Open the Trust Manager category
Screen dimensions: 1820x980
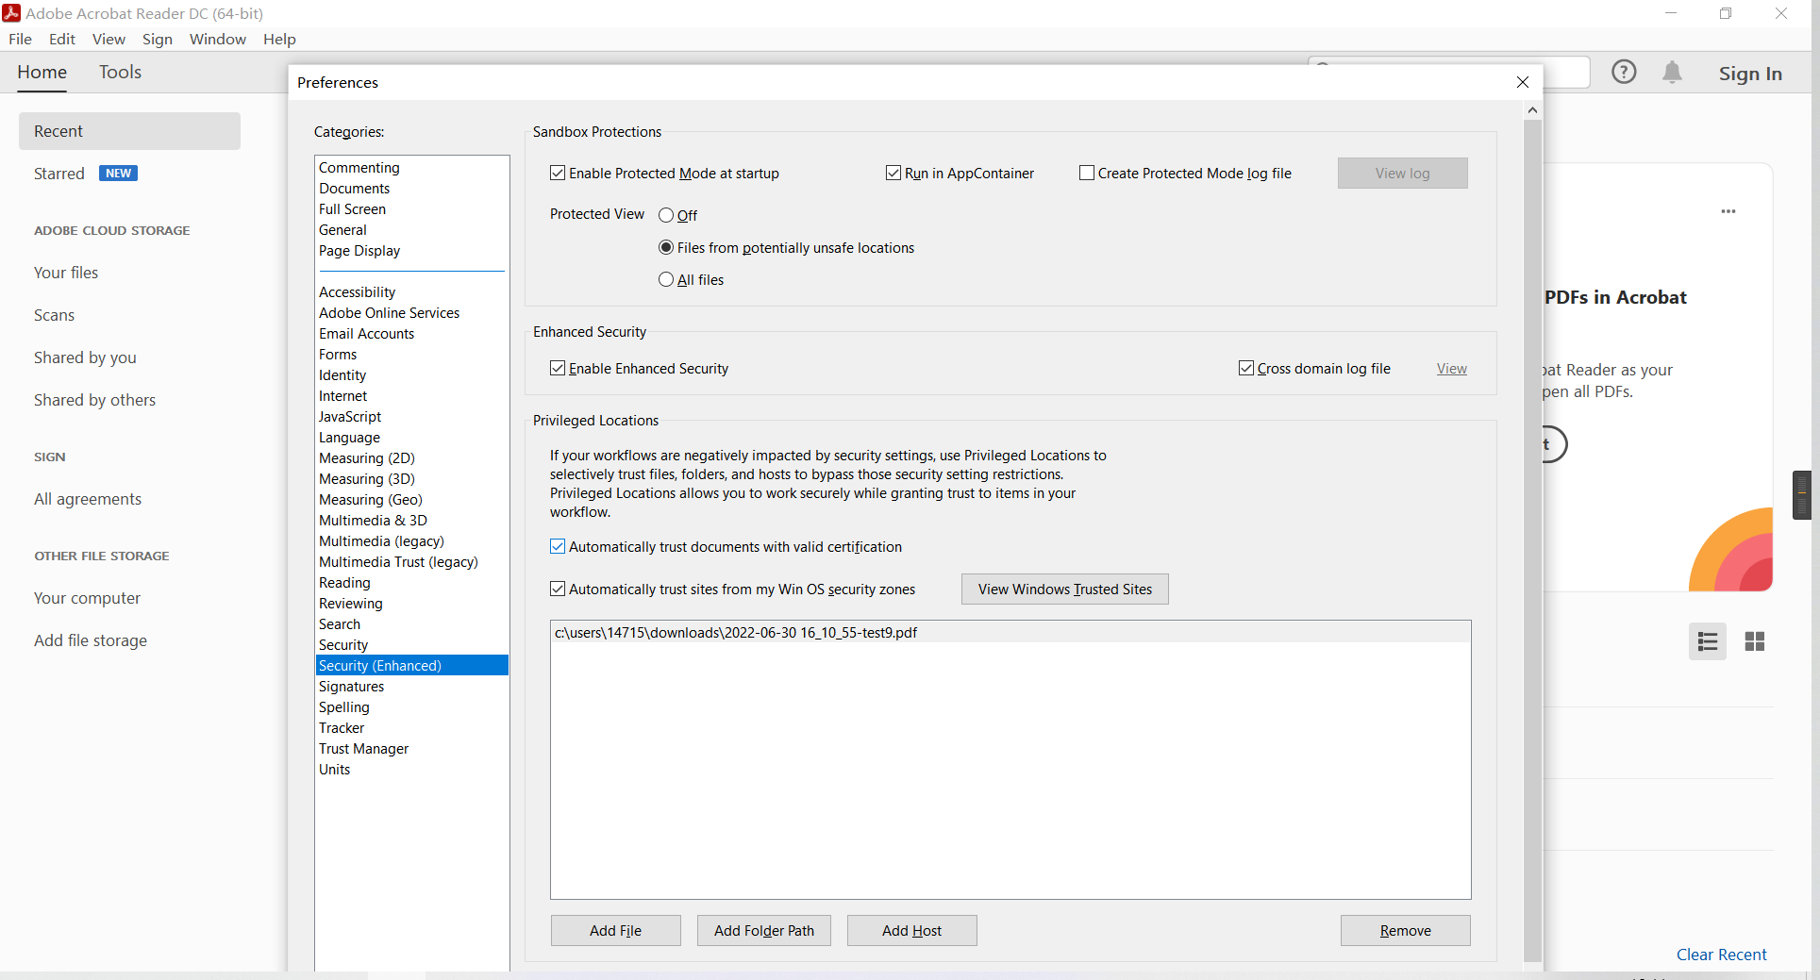tap(363, 748)
